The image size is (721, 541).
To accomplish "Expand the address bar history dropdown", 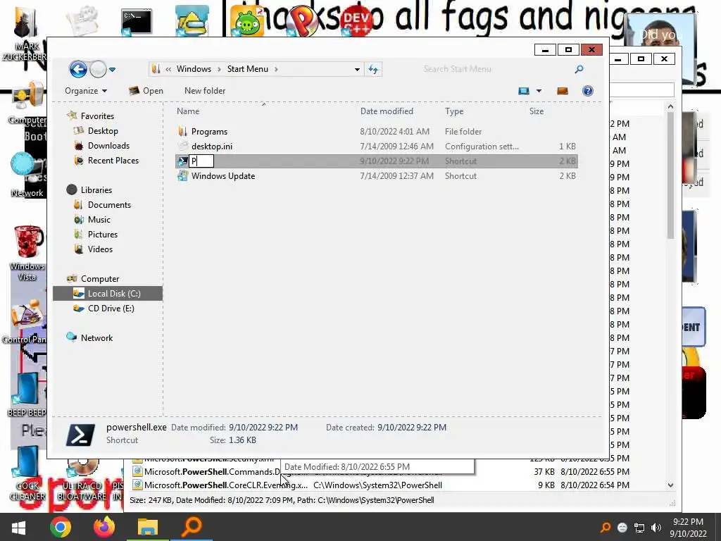I will point(357,70).
